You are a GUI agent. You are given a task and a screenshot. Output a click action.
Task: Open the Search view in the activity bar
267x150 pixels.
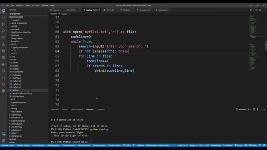(x=3, y=17)
